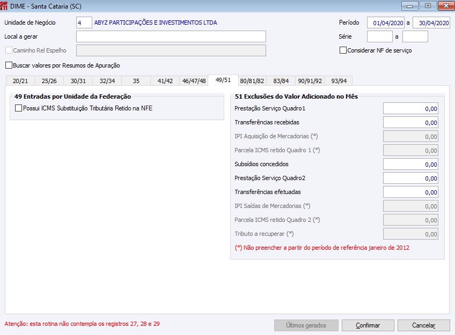Screen dimensions: 455x335
Task: Click the Tributo a recuperar value field
Action: tap(410, 234)
